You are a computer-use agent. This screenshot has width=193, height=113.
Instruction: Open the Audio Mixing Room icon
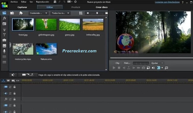(x=4, y=46)
